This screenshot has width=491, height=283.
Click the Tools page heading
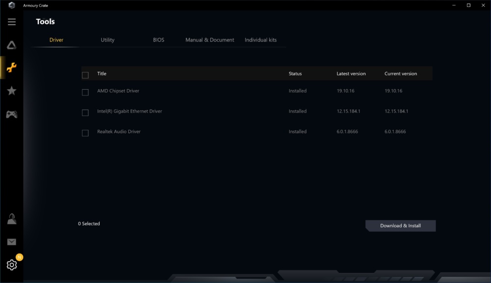click(x=45, y=22)
